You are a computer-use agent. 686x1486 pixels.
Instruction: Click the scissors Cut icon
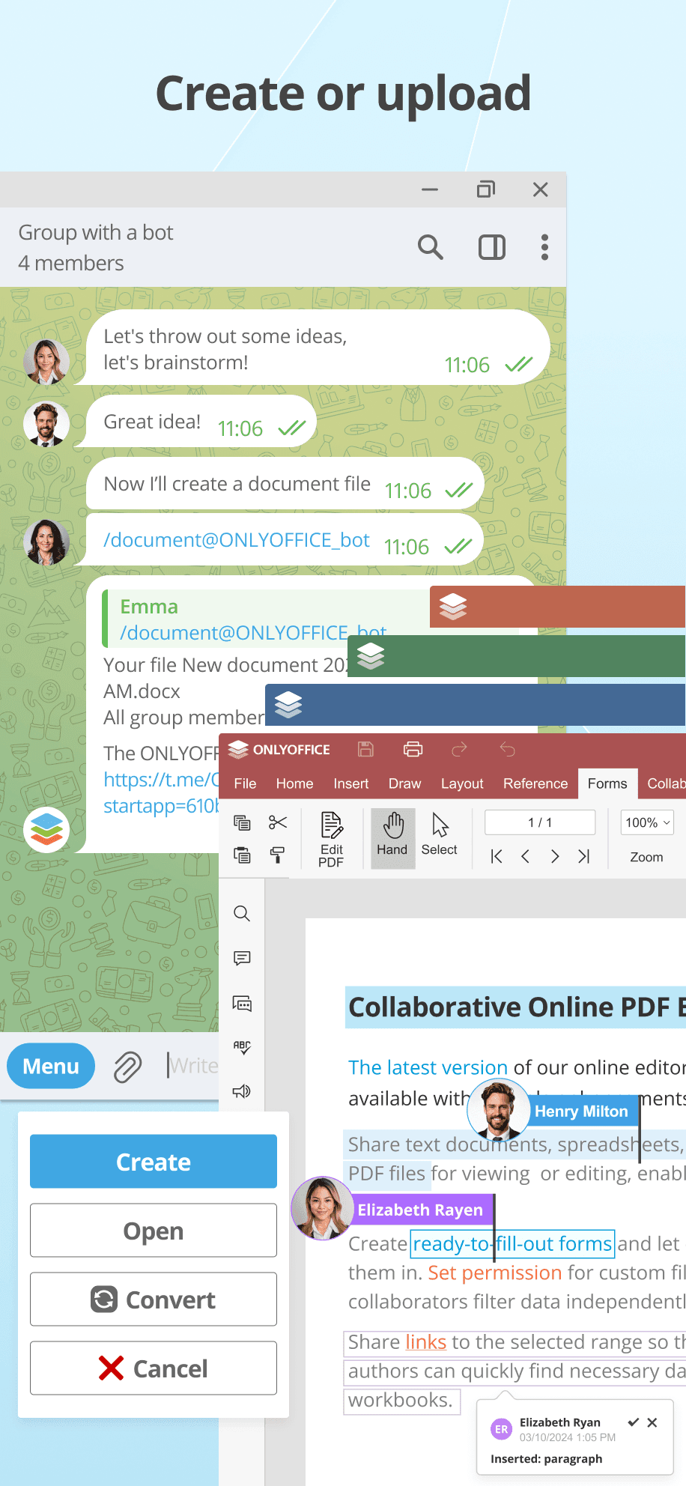[x=278, y=822]
